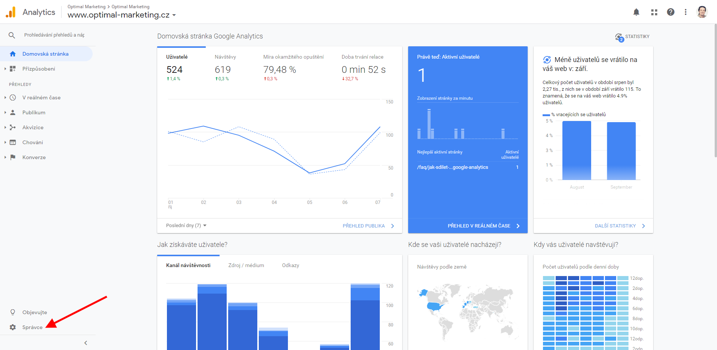
Task: Open the user account avatar
Action: [x=702, y=12]
